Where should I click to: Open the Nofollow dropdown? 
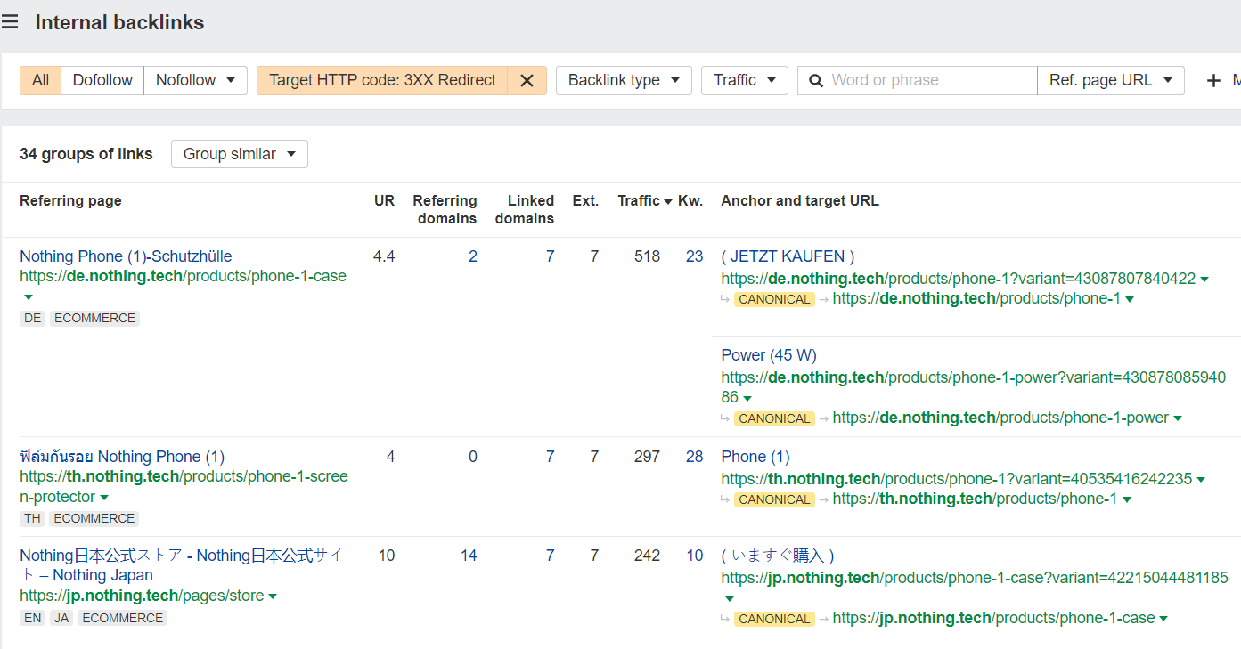coord(195,80)
